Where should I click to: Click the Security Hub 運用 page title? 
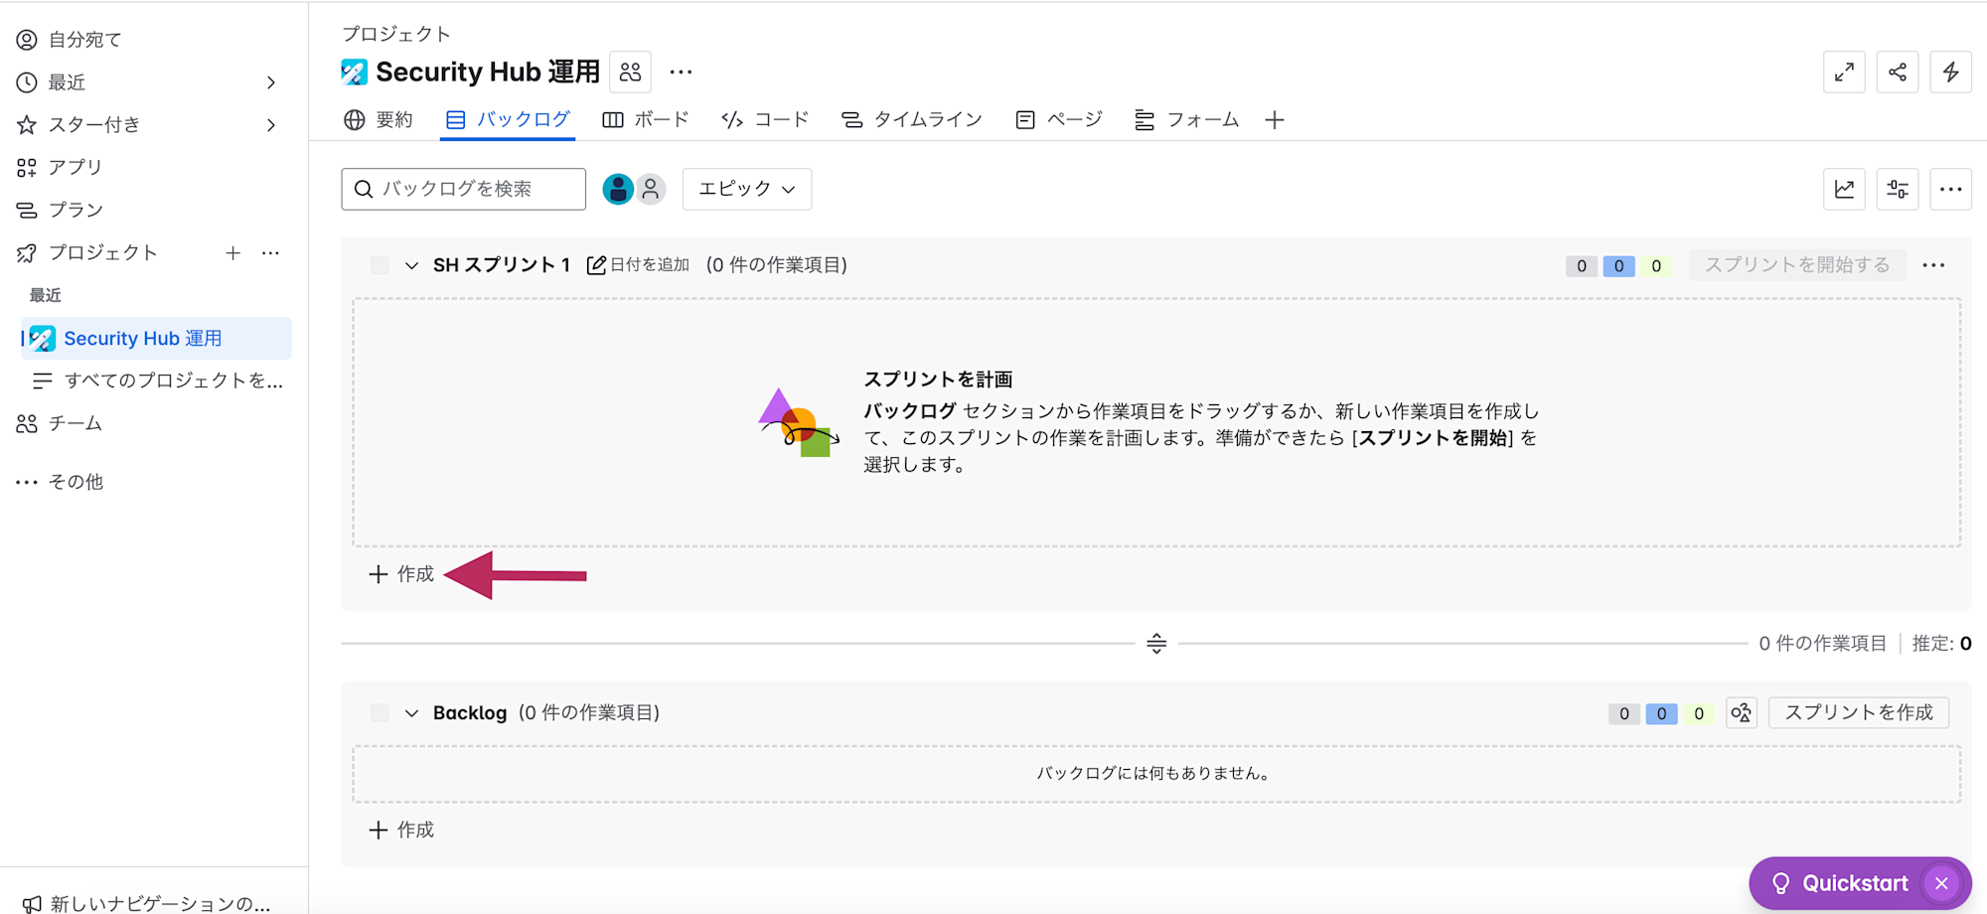[x=488, y=72]
